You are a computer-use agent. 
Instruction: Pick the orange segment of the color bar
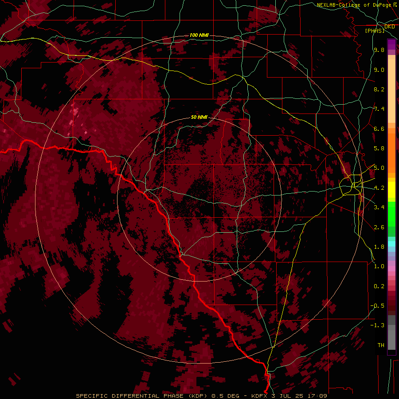pyautogui.click(x=391, y=153)
